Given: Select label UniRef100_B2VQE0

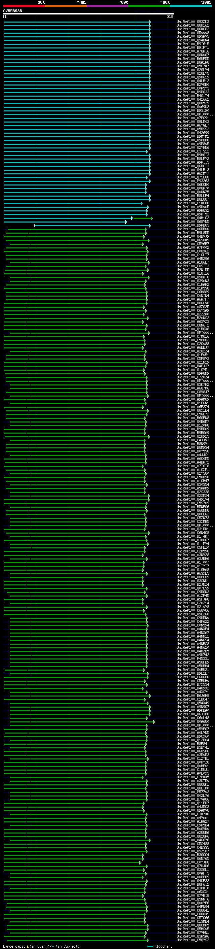Looking at the screenshot, I should (x=193, y=85).
